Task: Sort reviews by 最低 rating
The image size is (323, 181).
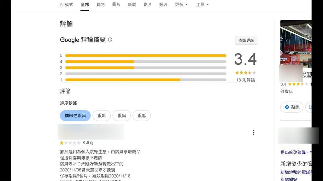Action: point(142,116)
